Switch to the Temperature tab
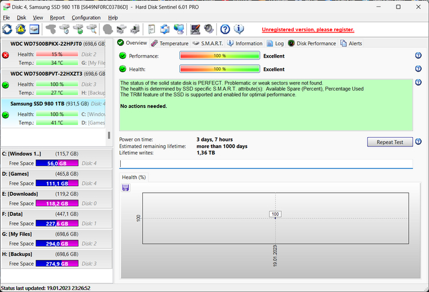Screen dimensions: 429x292 point(170,43)
